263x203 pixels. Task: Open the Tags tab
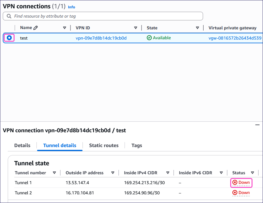click(137, 145)
